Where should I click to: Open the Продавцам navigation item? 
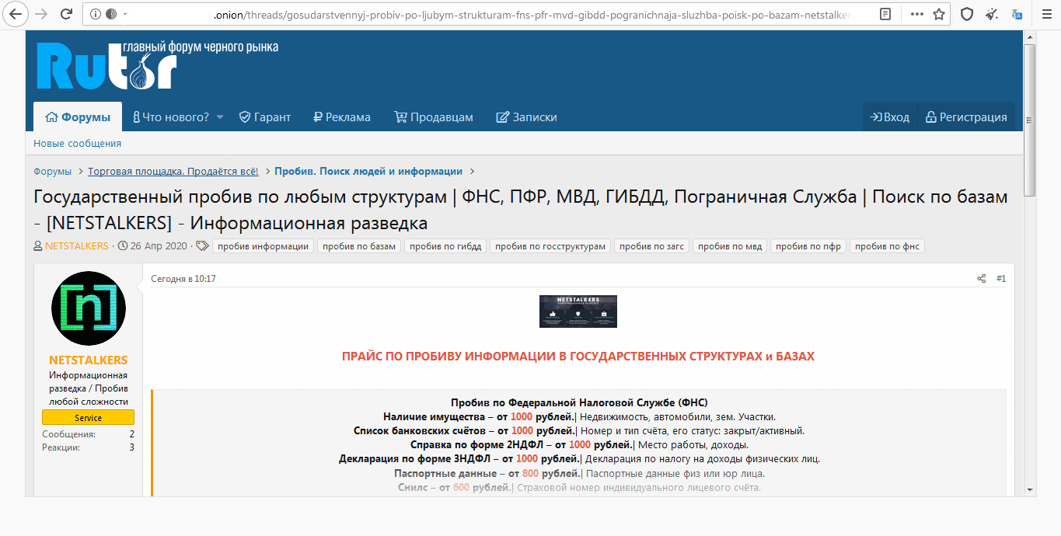[433, 117]
